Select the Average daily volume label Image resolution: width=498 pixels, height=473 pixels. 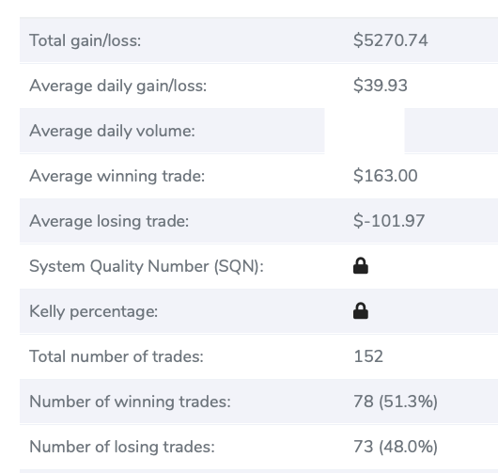pos(112,131)
